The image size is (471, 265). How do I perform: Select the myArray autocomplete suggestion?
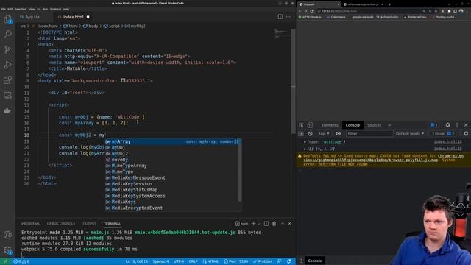click(x=173, y=141)
